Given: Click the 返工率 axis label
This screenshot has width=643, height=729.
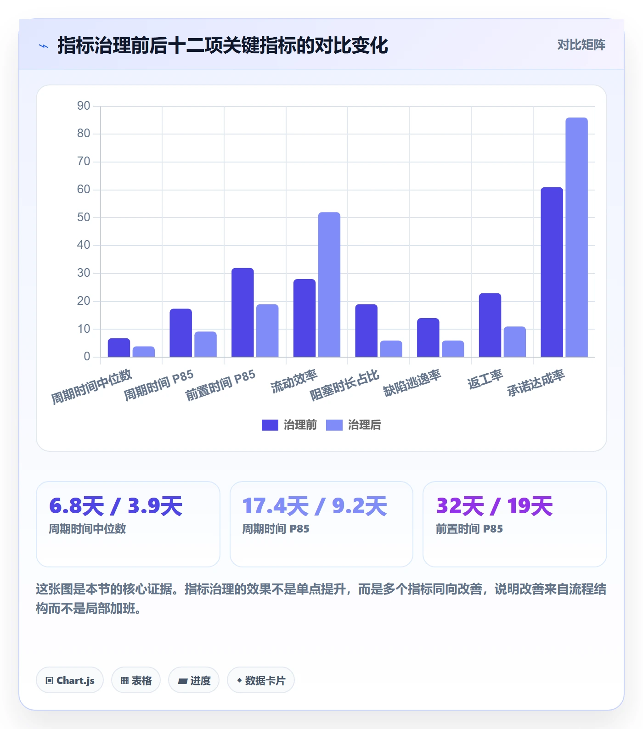Looking at the screenshot, I should 485,379.
